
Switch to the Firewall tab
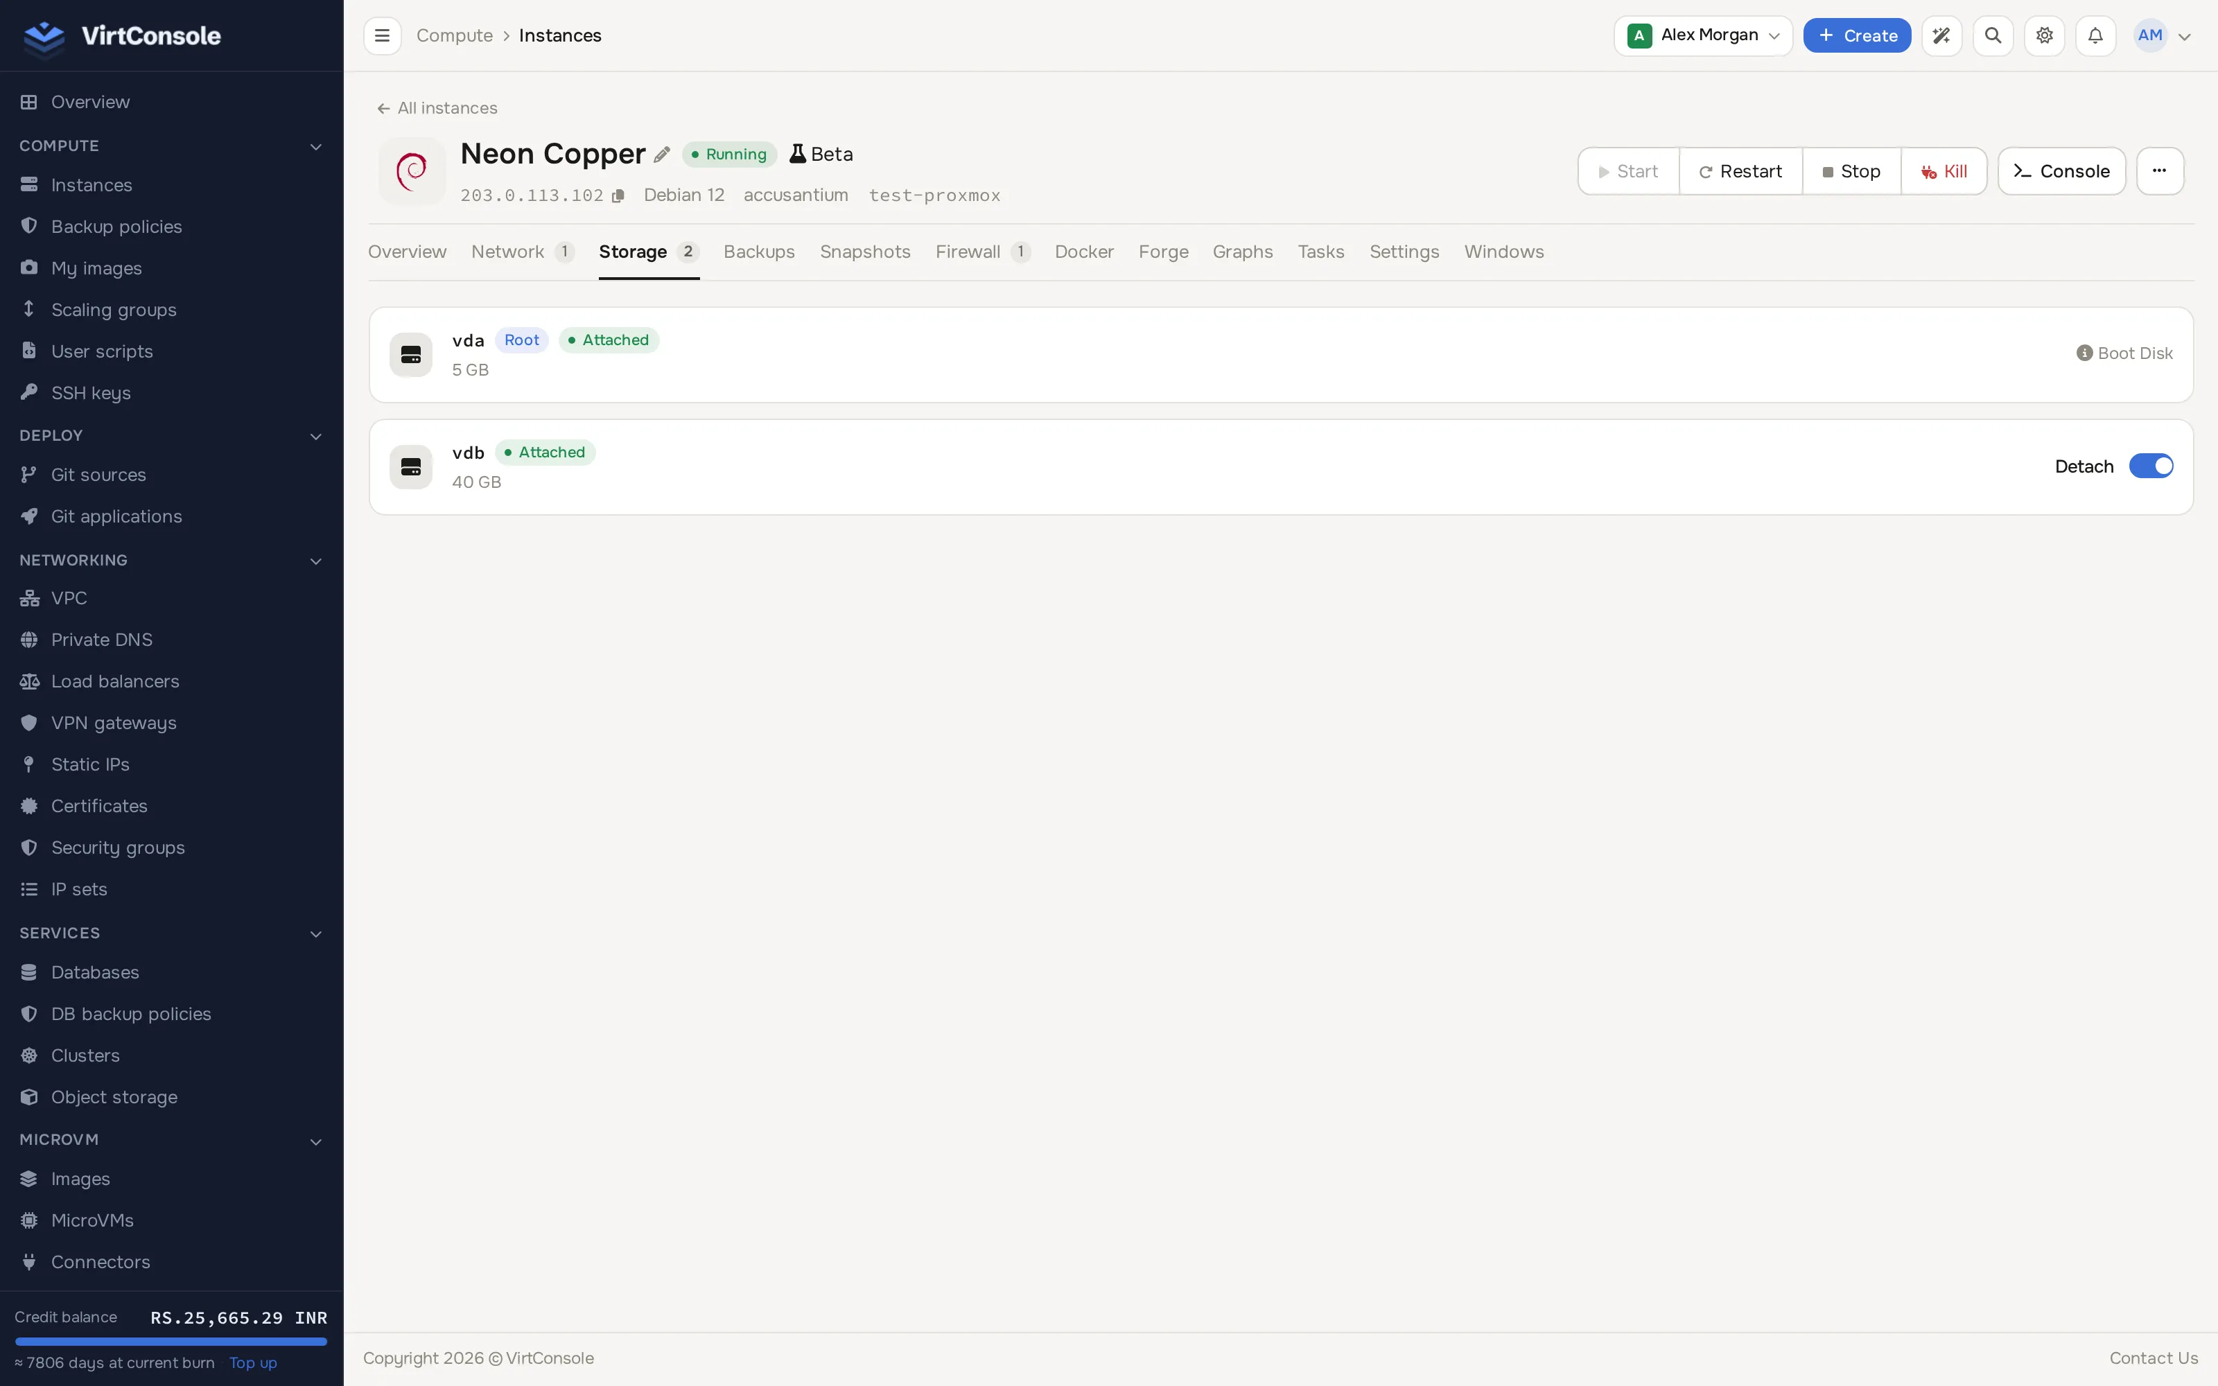(x=983, y=252)
